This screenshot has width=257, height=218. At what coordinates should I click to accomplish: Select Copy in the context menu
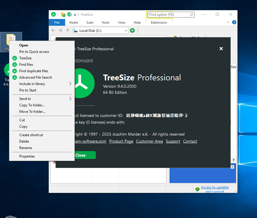42,127
